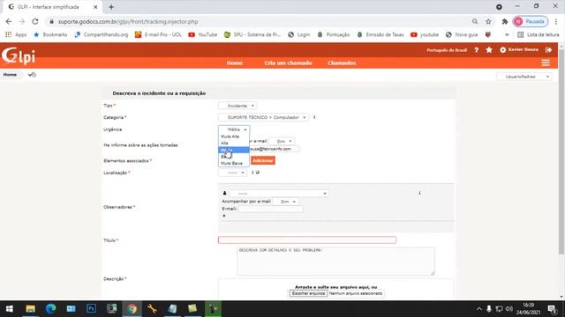
Task: Click the page vertical scrollbar
Action: (x=561, y=151)
